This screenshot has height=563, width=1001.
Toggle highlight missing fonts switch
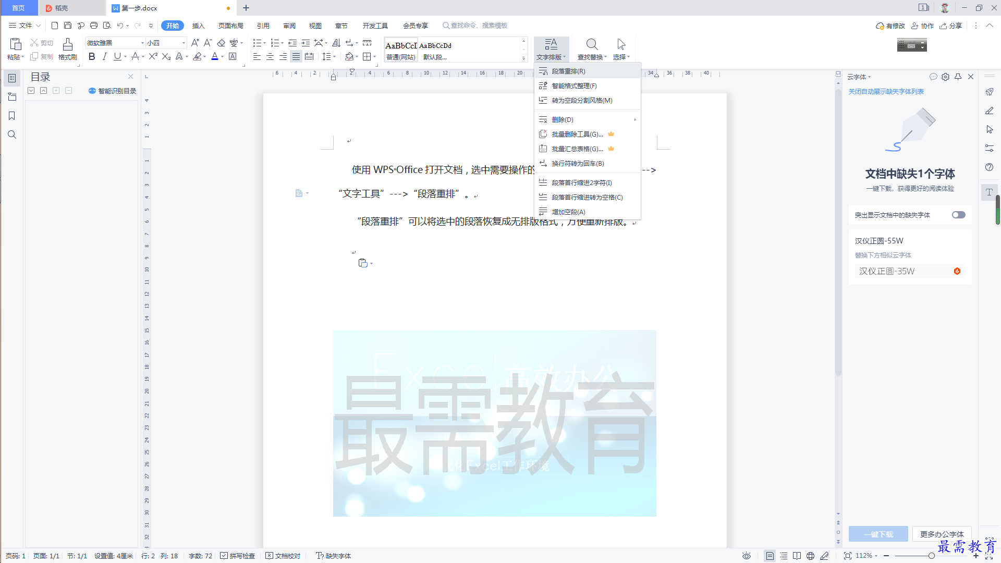coord(958,215)
